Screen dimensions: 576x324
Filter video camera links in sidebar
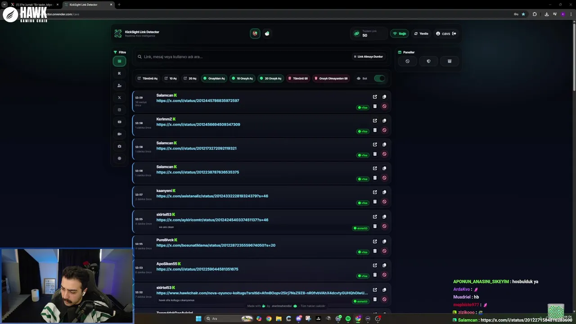click(119, 134)
